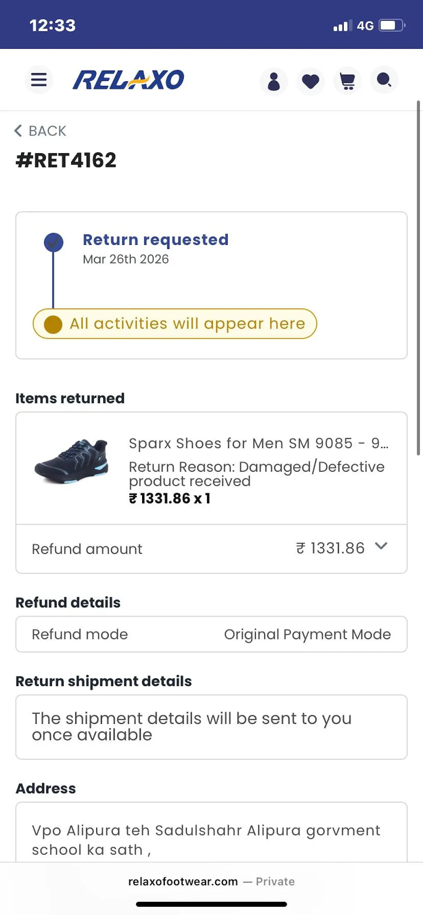The width and height of the screenshot is (423, 915).
Task: Tap the search magnifier icon
Action: (384, 80)
